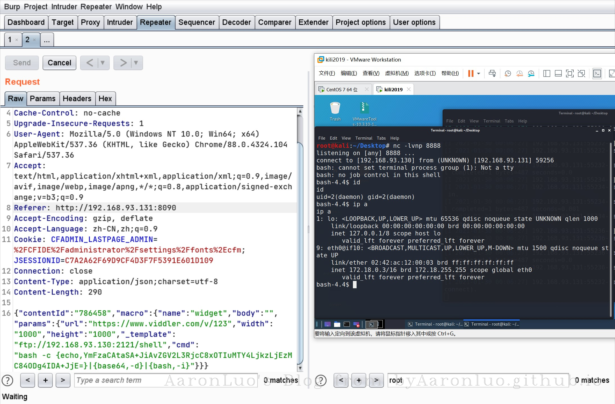615x404 pixels.
Task: Toggle VMware console view button
Action: pyautogui.click(x=597, y=74)
